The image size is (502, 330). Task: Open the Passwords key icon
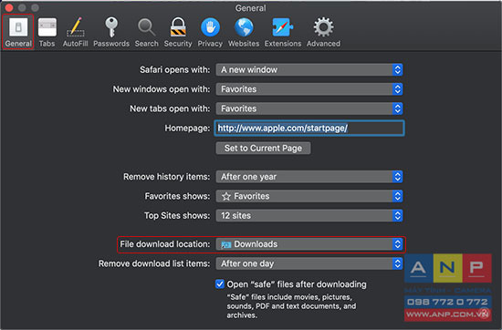111,32
